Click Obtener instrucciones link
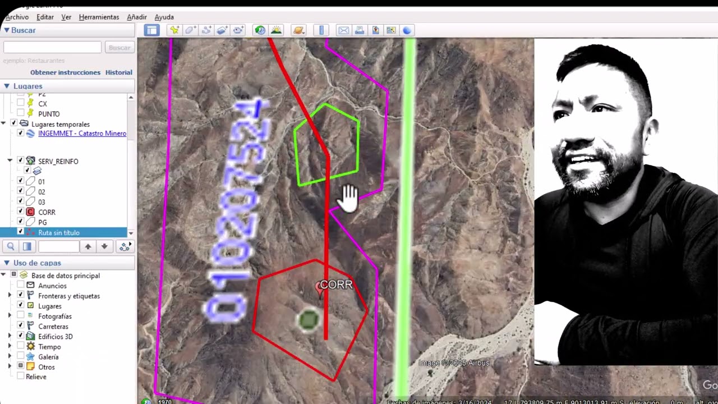The image size is (718, 404). 65,72
